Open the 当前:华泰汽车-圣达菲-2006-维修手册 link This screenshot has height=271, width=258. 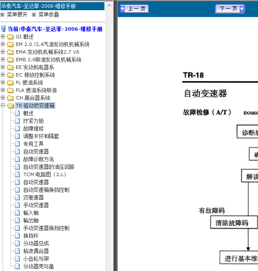click(55, 29)
